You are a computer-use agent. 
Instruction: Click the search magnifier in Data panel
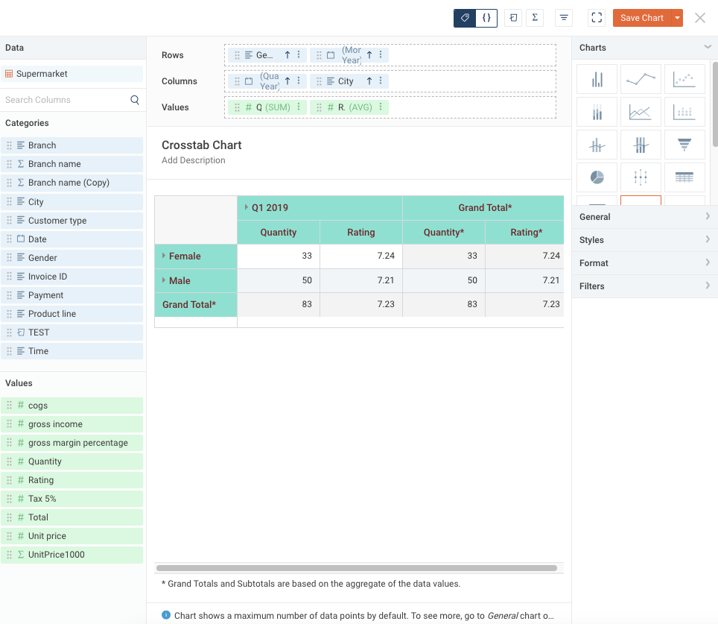pos(135,100)
